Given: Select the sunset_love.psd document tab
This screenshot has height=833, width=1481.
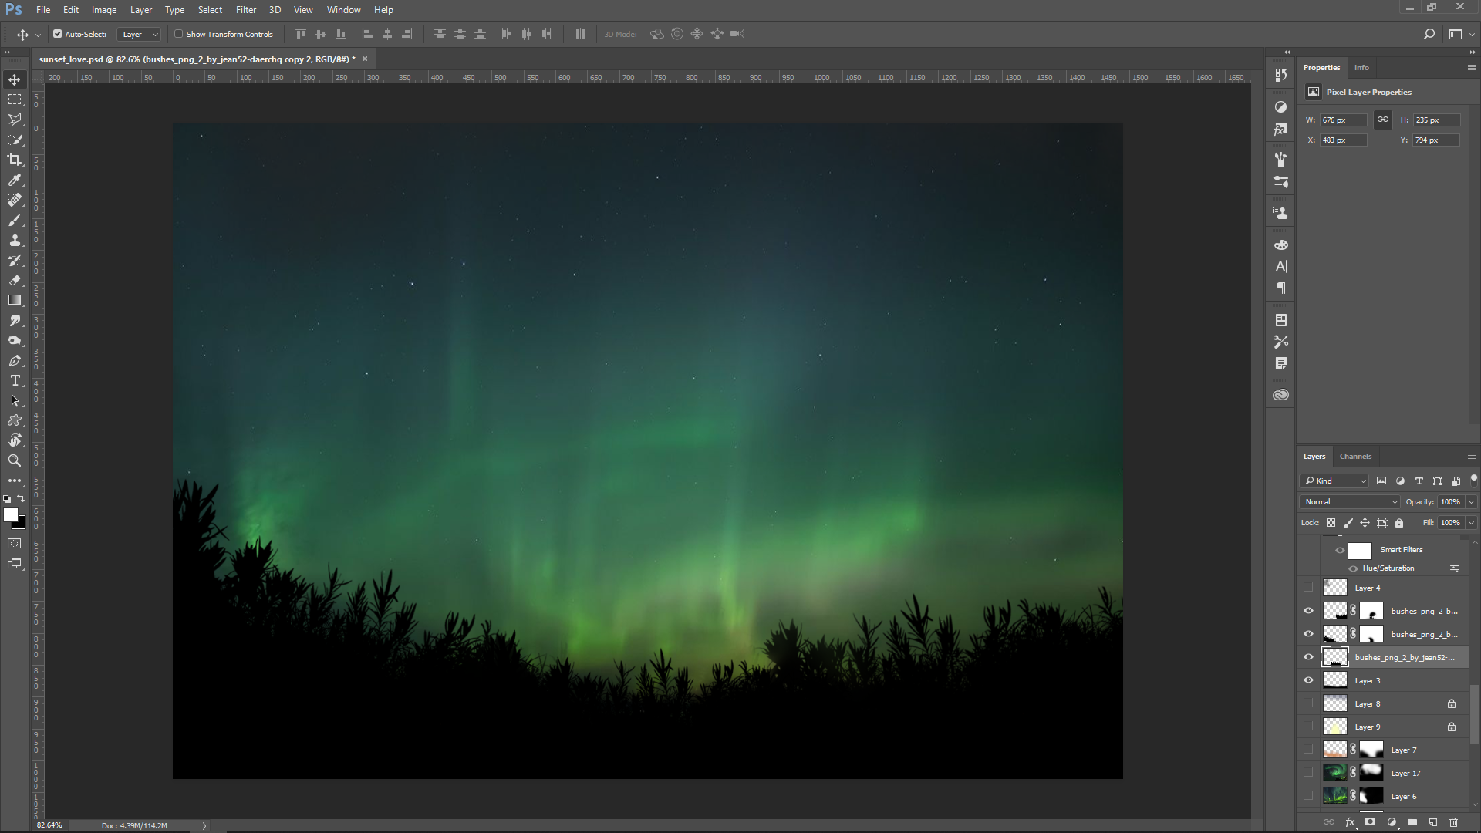Looking at the screenshot, I should coord(197,59).
